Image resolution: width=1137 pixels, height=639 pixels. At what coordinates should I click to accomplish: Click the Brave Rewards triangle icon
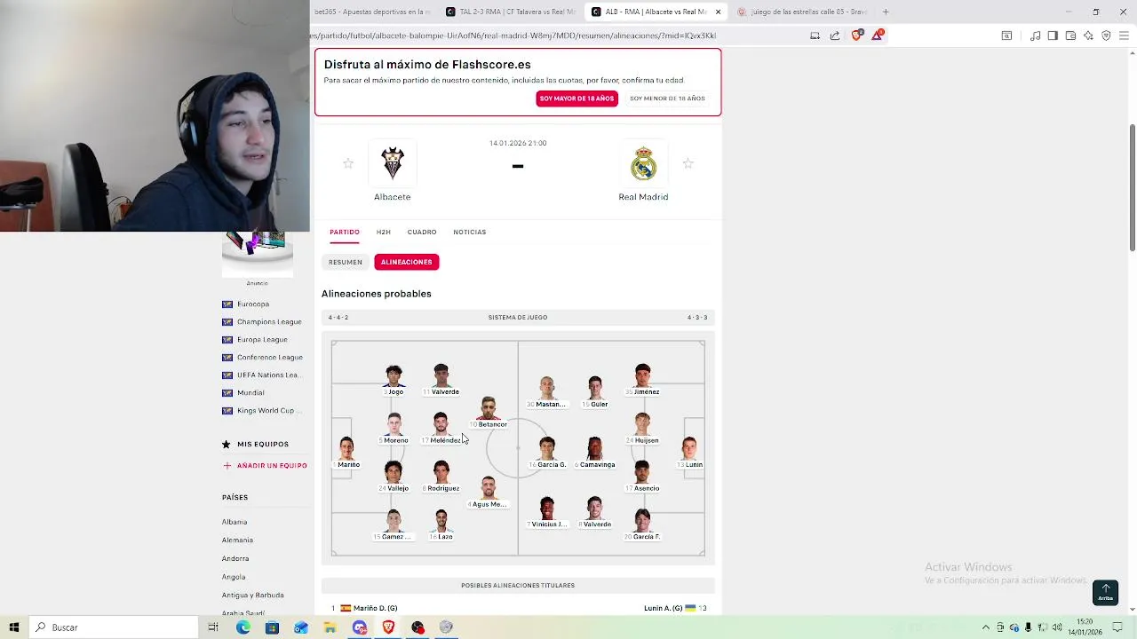[x=878, y=35]
